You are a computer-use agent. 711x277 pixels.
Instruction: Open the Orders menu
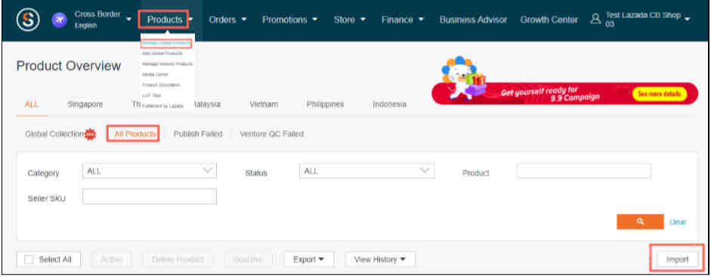tap(227, 20)
